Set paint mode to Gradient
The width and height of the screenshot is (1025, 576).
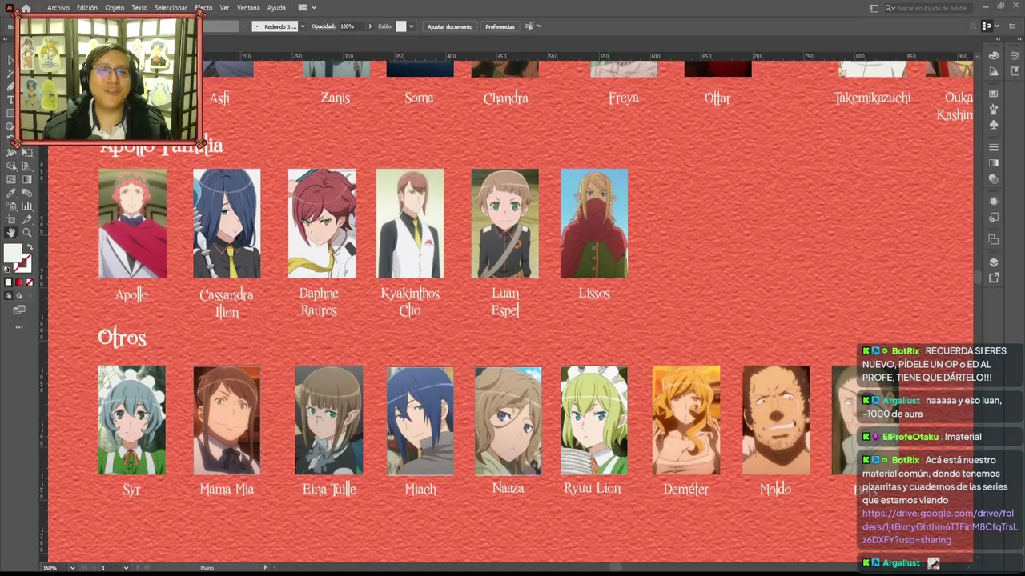click(19, 282)
